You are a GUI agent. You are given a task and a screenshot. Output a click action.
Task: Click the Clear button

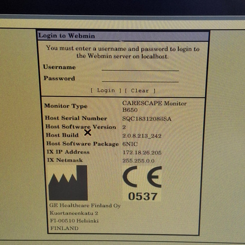[140, 91]
